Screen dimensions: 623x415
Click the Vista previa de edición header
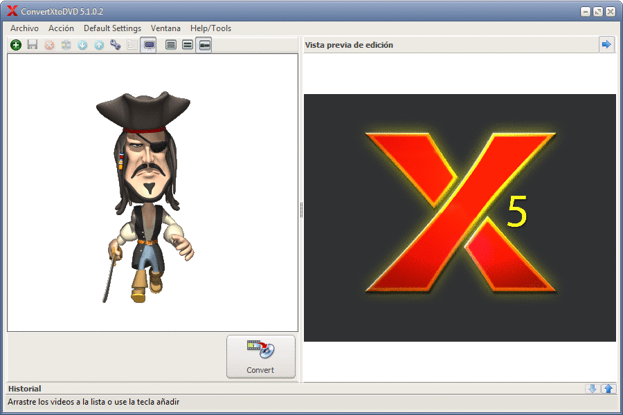click(349, 45)
